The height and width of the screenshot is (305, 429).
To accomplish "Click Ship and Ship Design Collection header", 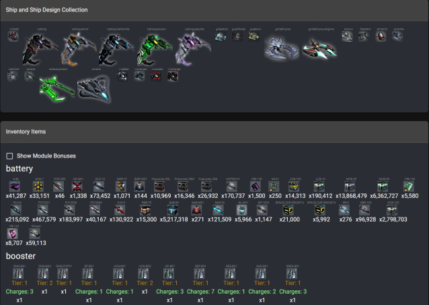I will [46, 10].
